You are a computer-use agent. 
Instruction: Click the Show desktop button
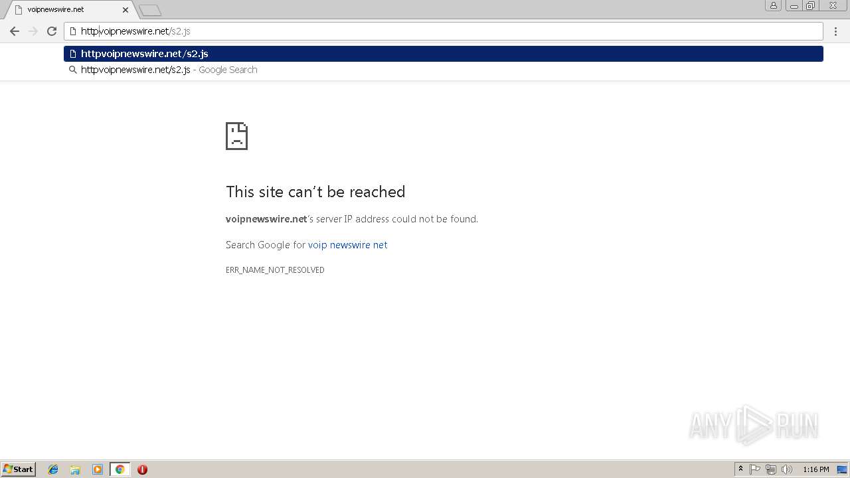[843, 469]
